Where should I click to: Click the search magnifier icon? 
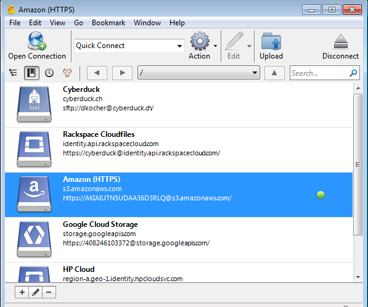coord(353,73)
